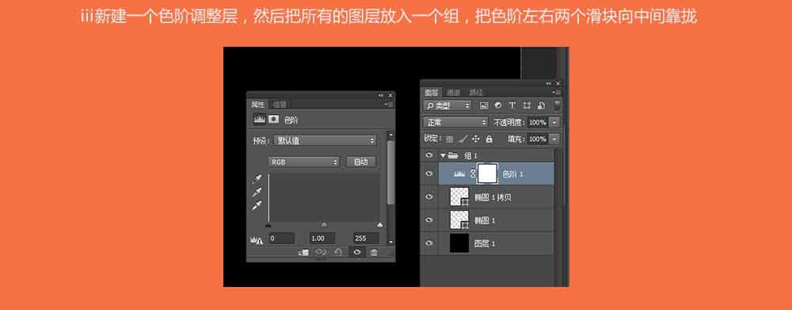This screenshot has height=310, width=792.
Task: Hide the 组 1 group
Action: [x=429, y=155]
